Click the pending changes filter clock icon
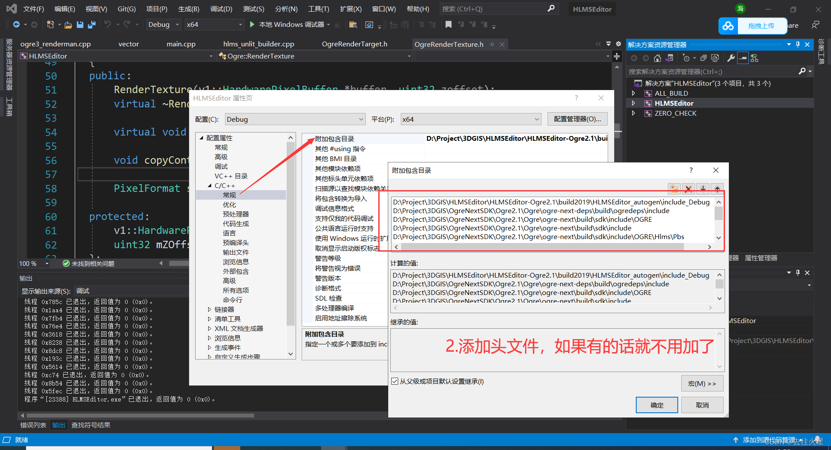This screenshot has width=831, height=450. point(686,58)
